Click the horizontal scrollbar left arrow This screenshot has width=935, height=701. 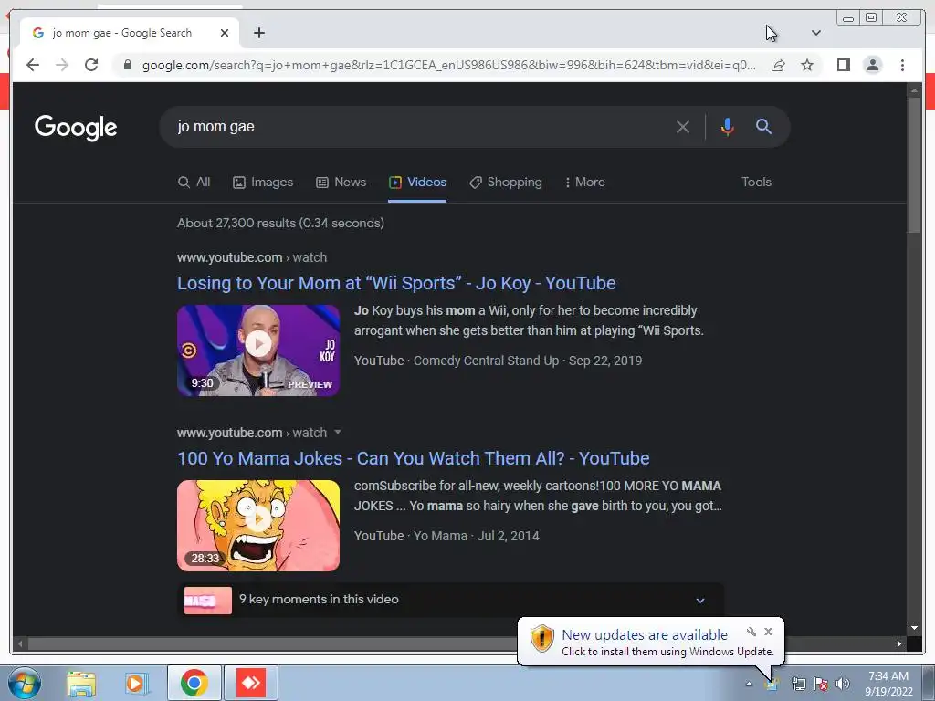pos(21,643)
